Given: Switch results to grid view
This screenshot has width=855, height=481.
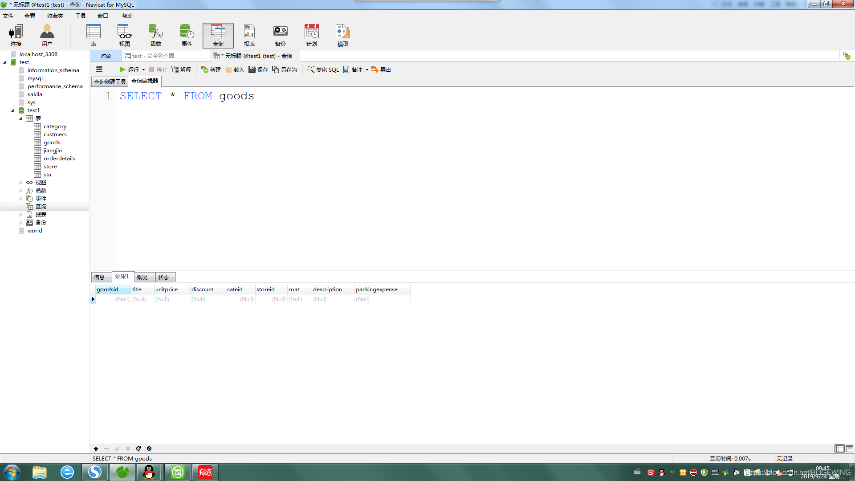Looking at the screenshot, I should pos(839,448).
